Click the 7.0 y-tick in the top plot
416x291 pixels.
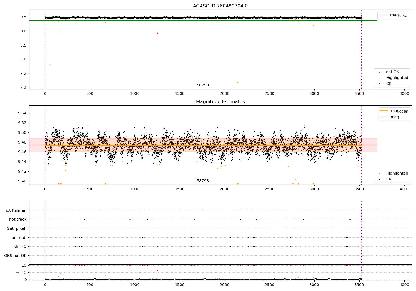tap(24, 87)
